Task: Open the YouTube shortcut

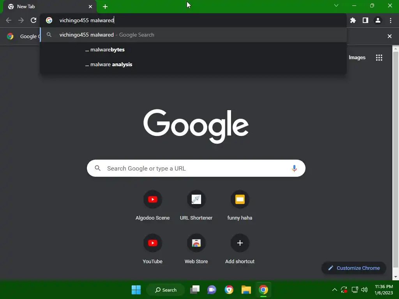Action: 152,250
